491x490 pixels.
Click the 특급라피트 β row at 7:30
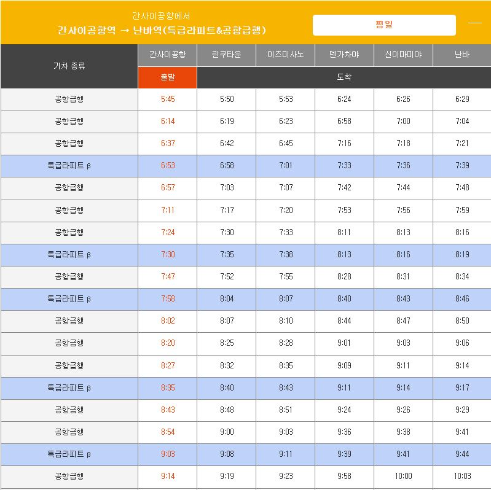(x=246, y=255)
